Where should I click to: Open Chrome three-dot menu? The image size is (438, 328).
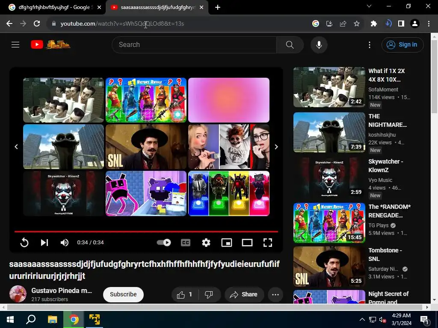429,24
